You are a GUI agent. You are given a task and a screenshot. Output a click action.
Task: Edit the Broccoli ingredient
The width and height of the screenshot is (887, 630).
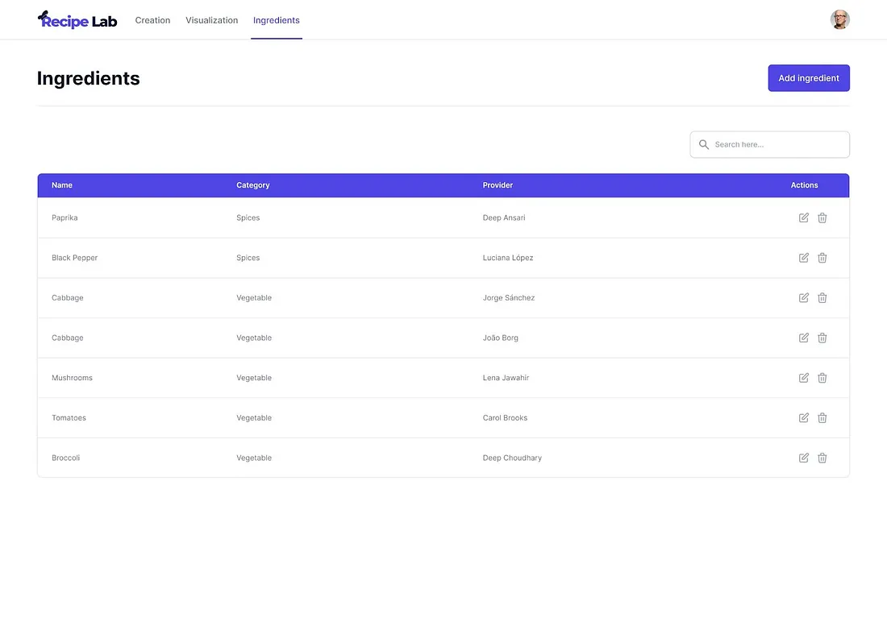[x=803, y=458]
